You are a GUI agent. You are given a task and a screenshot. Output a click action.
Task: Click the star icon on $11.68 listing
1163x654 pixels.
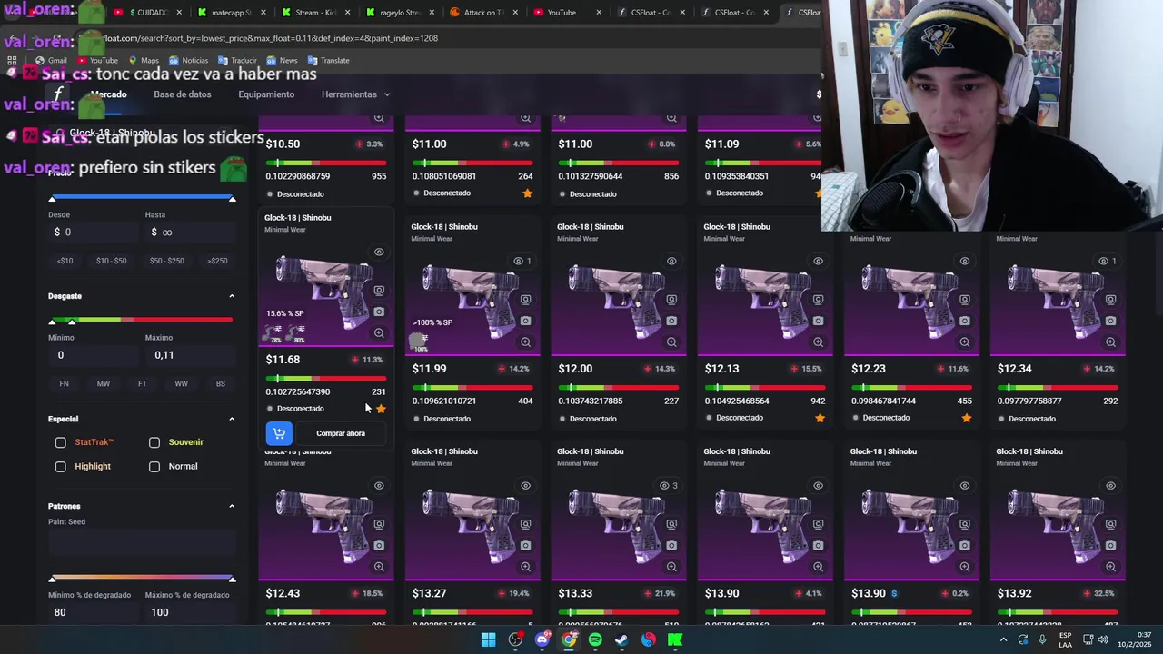381,409
